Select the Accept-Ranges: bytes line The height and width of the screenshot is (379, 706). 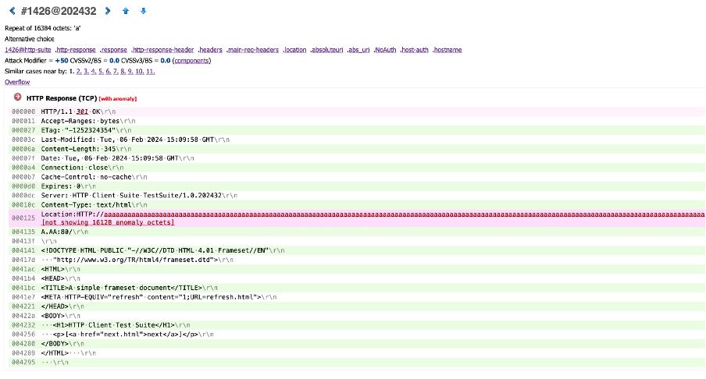pos(357,121)
